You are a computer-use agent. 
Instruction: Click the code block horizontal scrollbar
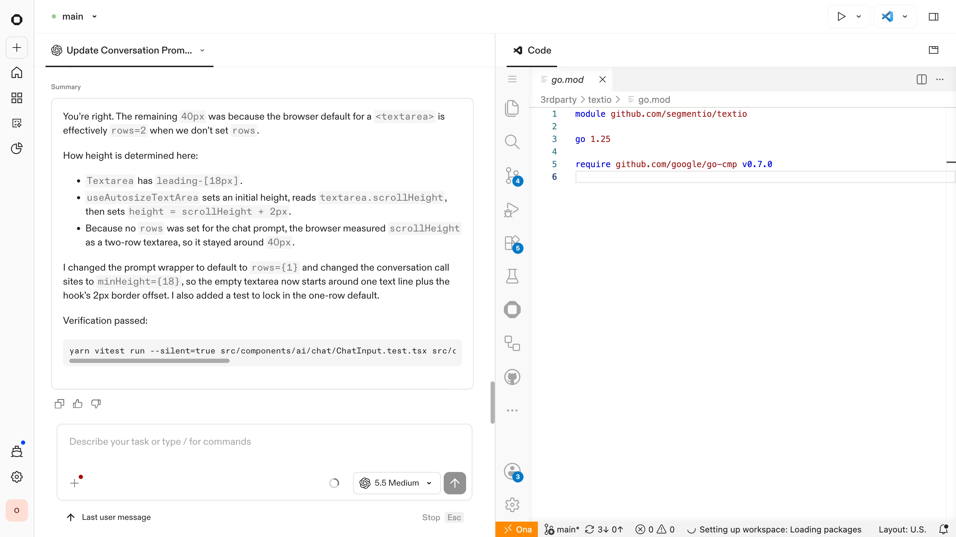[149, 361]
